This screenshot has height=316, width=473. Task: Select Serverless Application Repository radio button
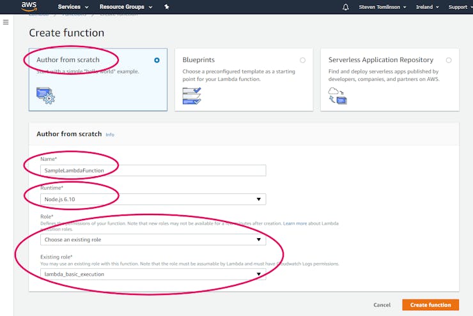[x=449, y=60]
